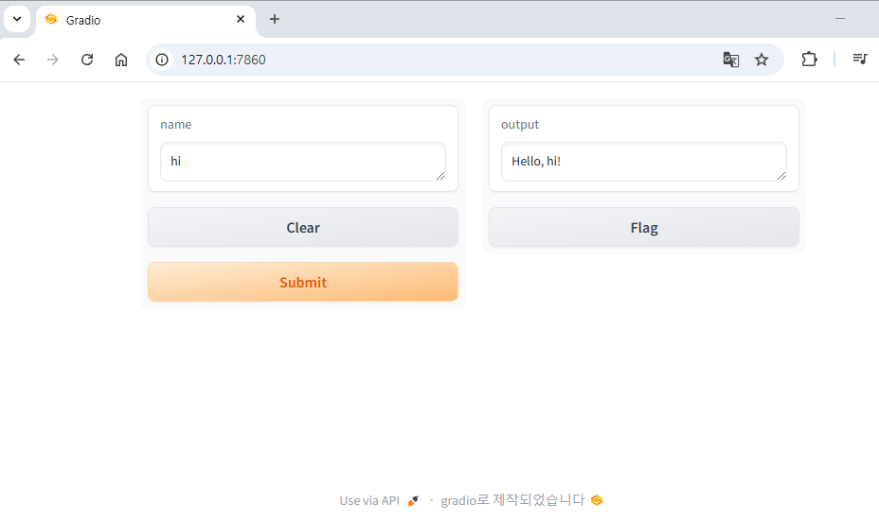Image resolution: width=879 pixels, height=521 pixels.
Task: View site information for 127.0.0.1
Action: (162, 60)
